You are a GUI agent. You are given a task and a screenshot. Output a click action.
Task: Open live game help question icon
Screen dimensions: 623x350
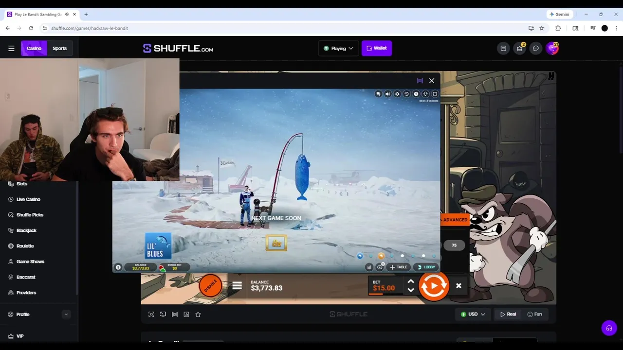click(x=416, y=94)
